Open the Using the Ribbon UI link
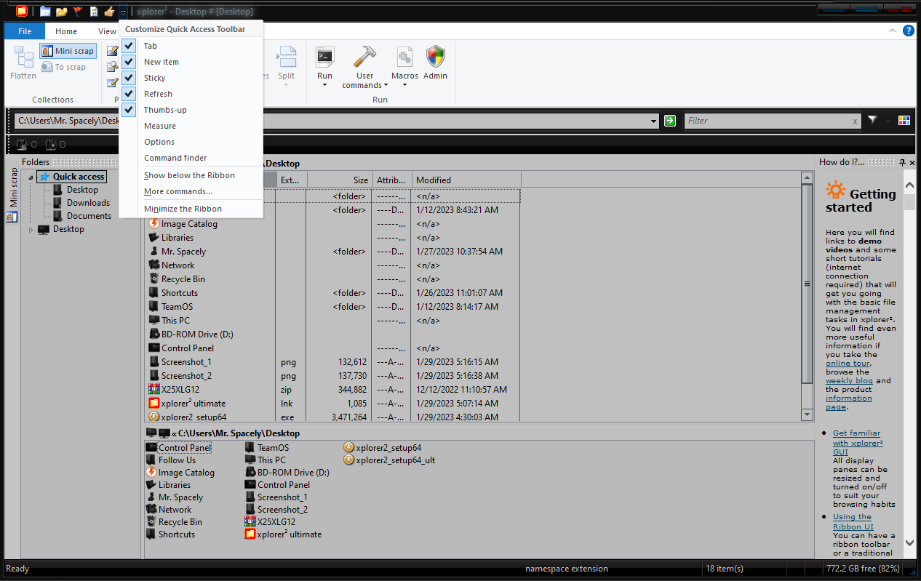This screenshot has height=581, width=921. (853, 522)
